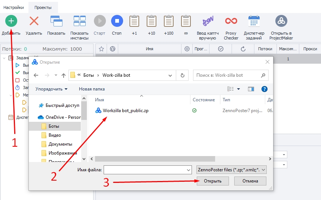Switch to the Настройки tab
The width and height of the screenshot is (321, 200).
click(x=13, y=7)
